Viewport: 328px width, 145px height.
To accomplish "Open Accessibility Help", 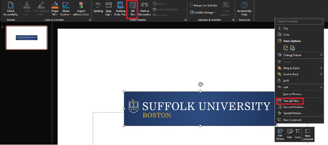I will tap(244, 9).
